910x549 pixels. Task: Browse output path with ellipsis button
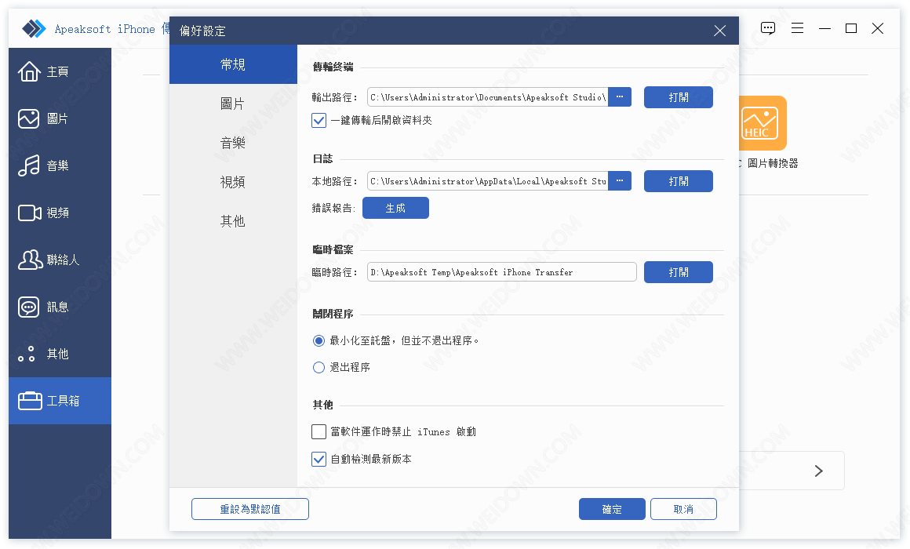[x=620, y=97]
